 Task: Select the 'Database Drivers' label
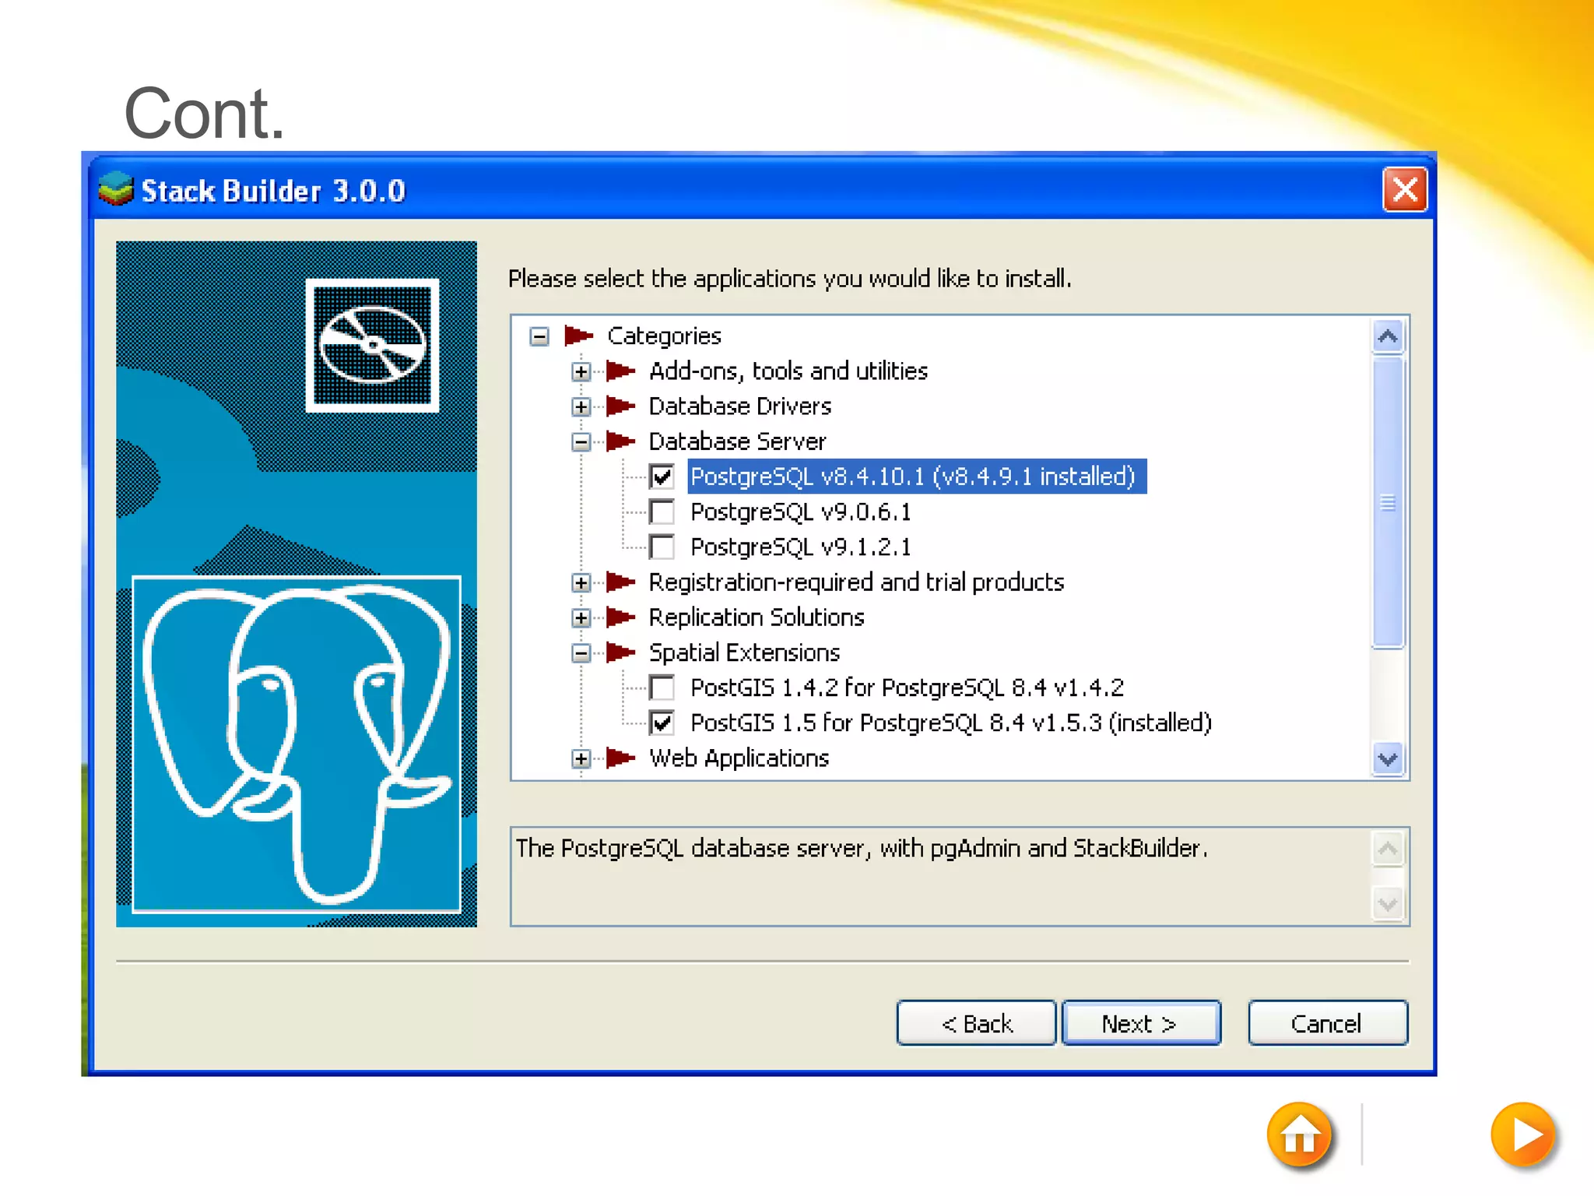click(740, 406)
